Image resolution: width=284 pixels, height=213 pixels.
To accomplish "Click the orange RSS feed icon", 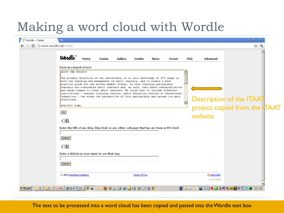I will (209, 175).
